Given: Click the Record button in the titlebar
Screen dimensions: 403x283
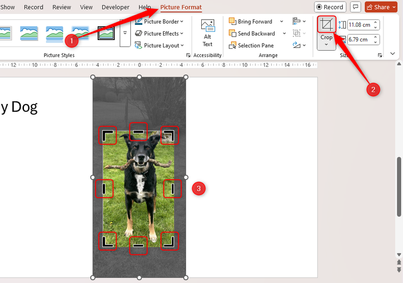Looking at the screenshot, I should tap(330, 7).
